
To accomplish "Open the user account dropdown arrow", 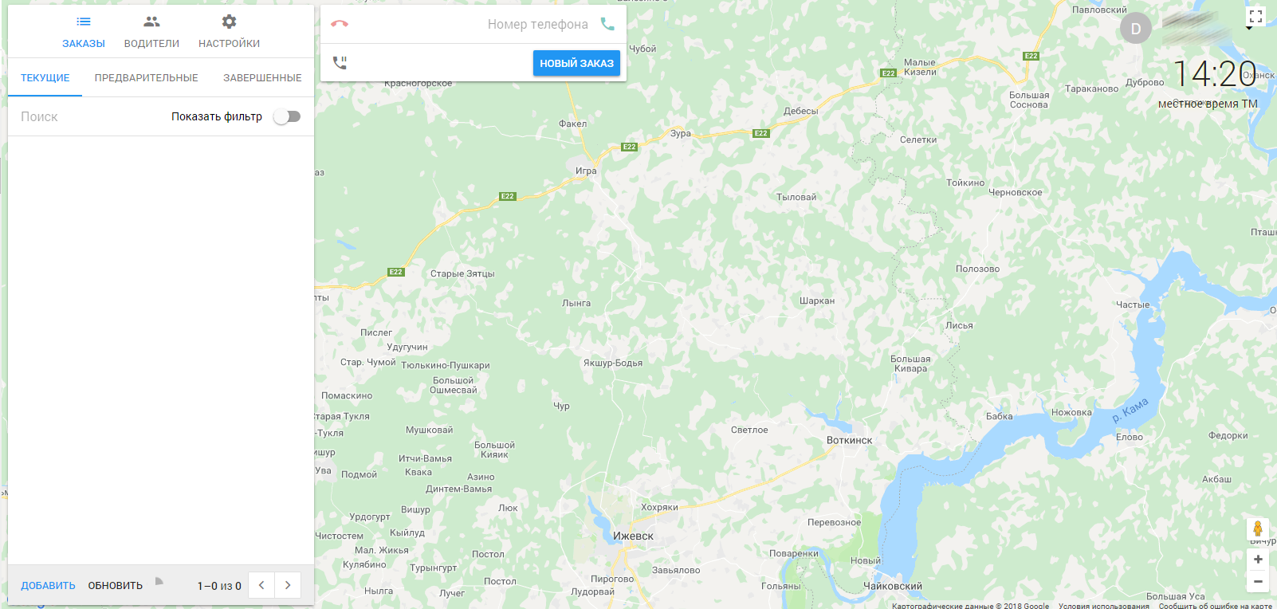I will 1248,29.
